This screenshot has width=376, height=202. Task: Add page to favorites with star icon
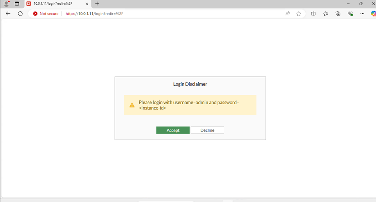[299, 14]
